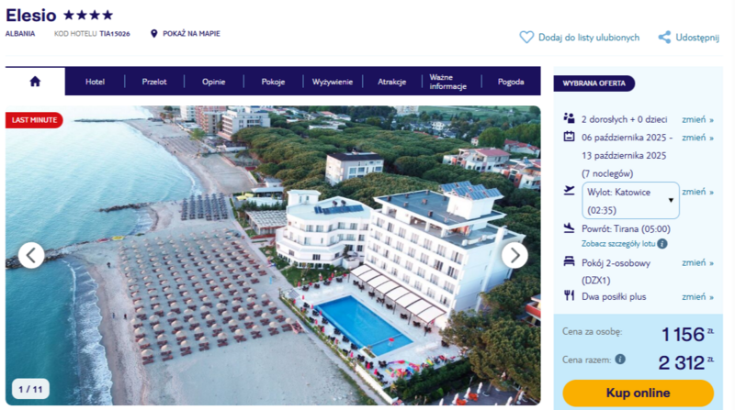Click the main hotel aerial photo
The width and height of the screenshot is (735, 410).
click(x=273, y=255)
